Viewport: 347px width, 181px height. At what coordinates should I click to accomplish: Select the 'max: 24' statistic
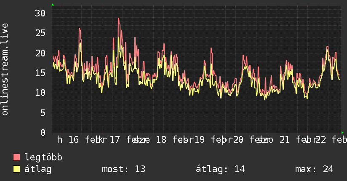[314, 169]
